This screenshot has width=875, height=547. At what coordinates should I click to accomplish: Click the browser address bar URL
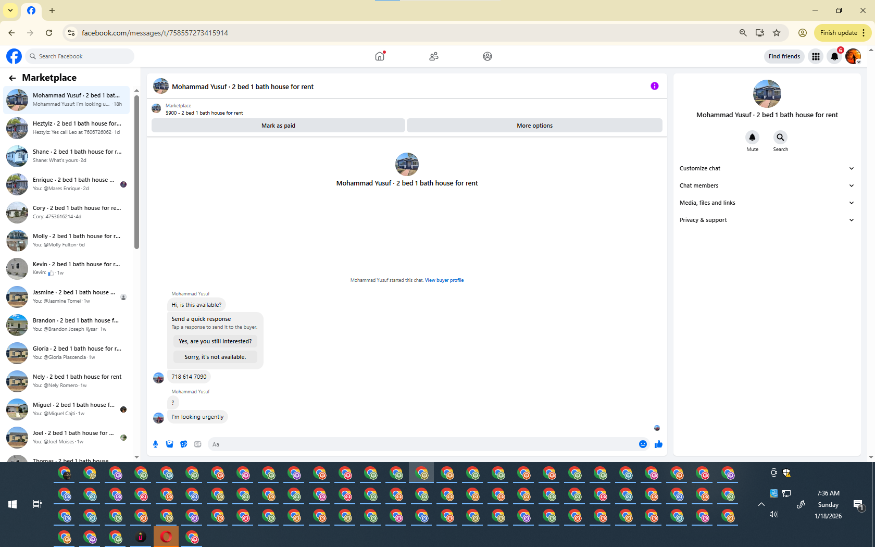point(155,33)
